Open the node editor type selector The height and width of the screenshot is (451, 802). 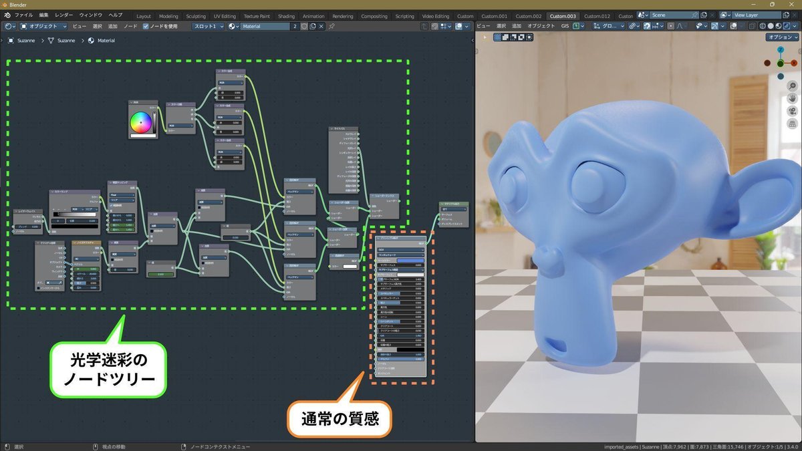(9, 26)
